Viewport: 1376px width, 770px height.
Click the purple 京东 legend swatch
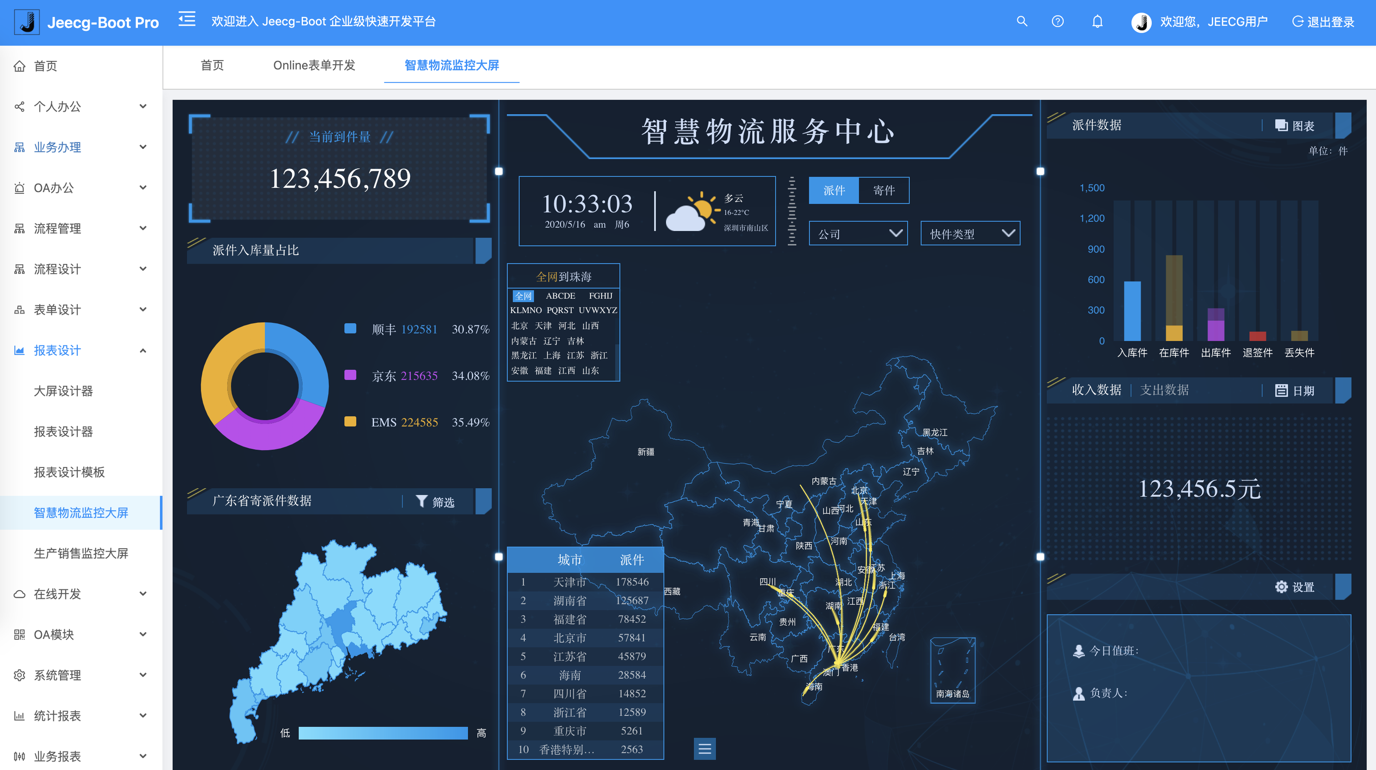[x=350, y=375]
